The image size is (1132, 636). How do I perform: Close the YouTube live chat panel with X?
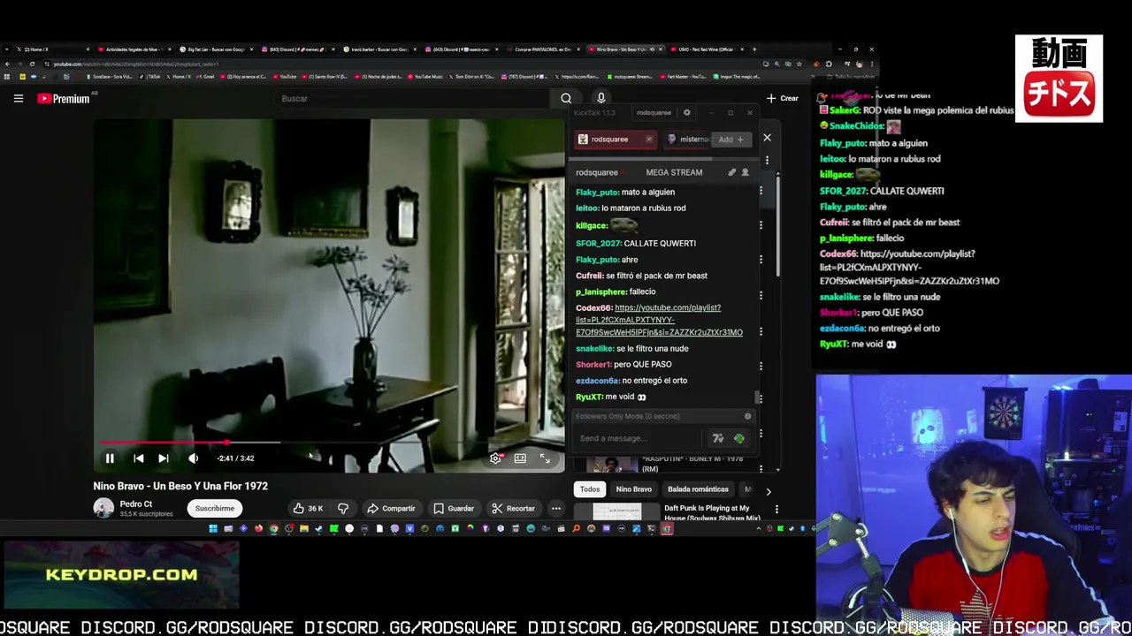pos(767,138)
